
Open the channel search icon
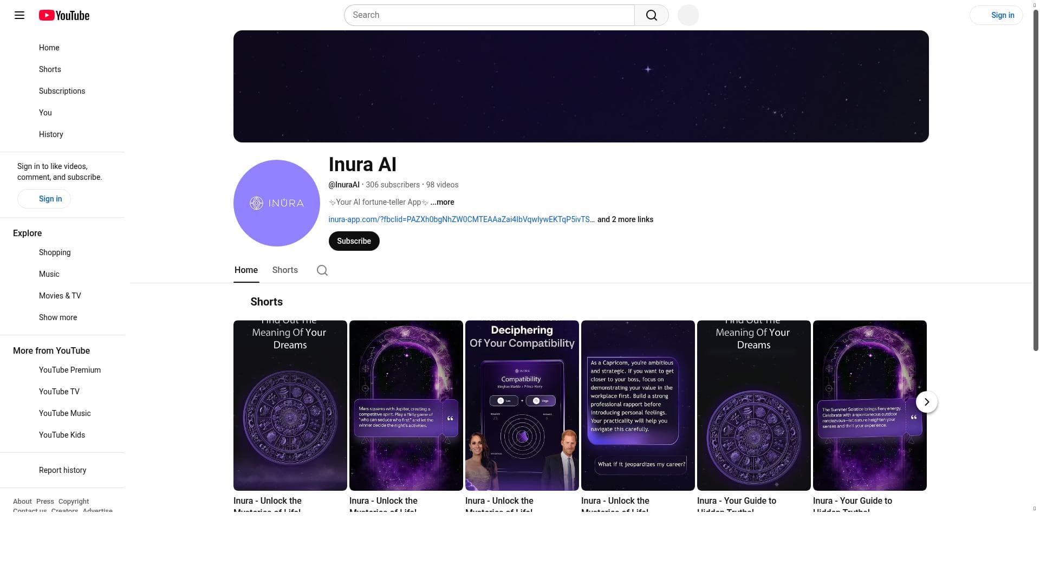[322, 270]
